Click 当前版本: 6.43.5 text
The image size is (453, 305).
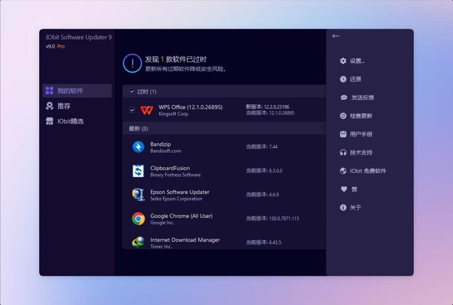(x=264, y=243)
